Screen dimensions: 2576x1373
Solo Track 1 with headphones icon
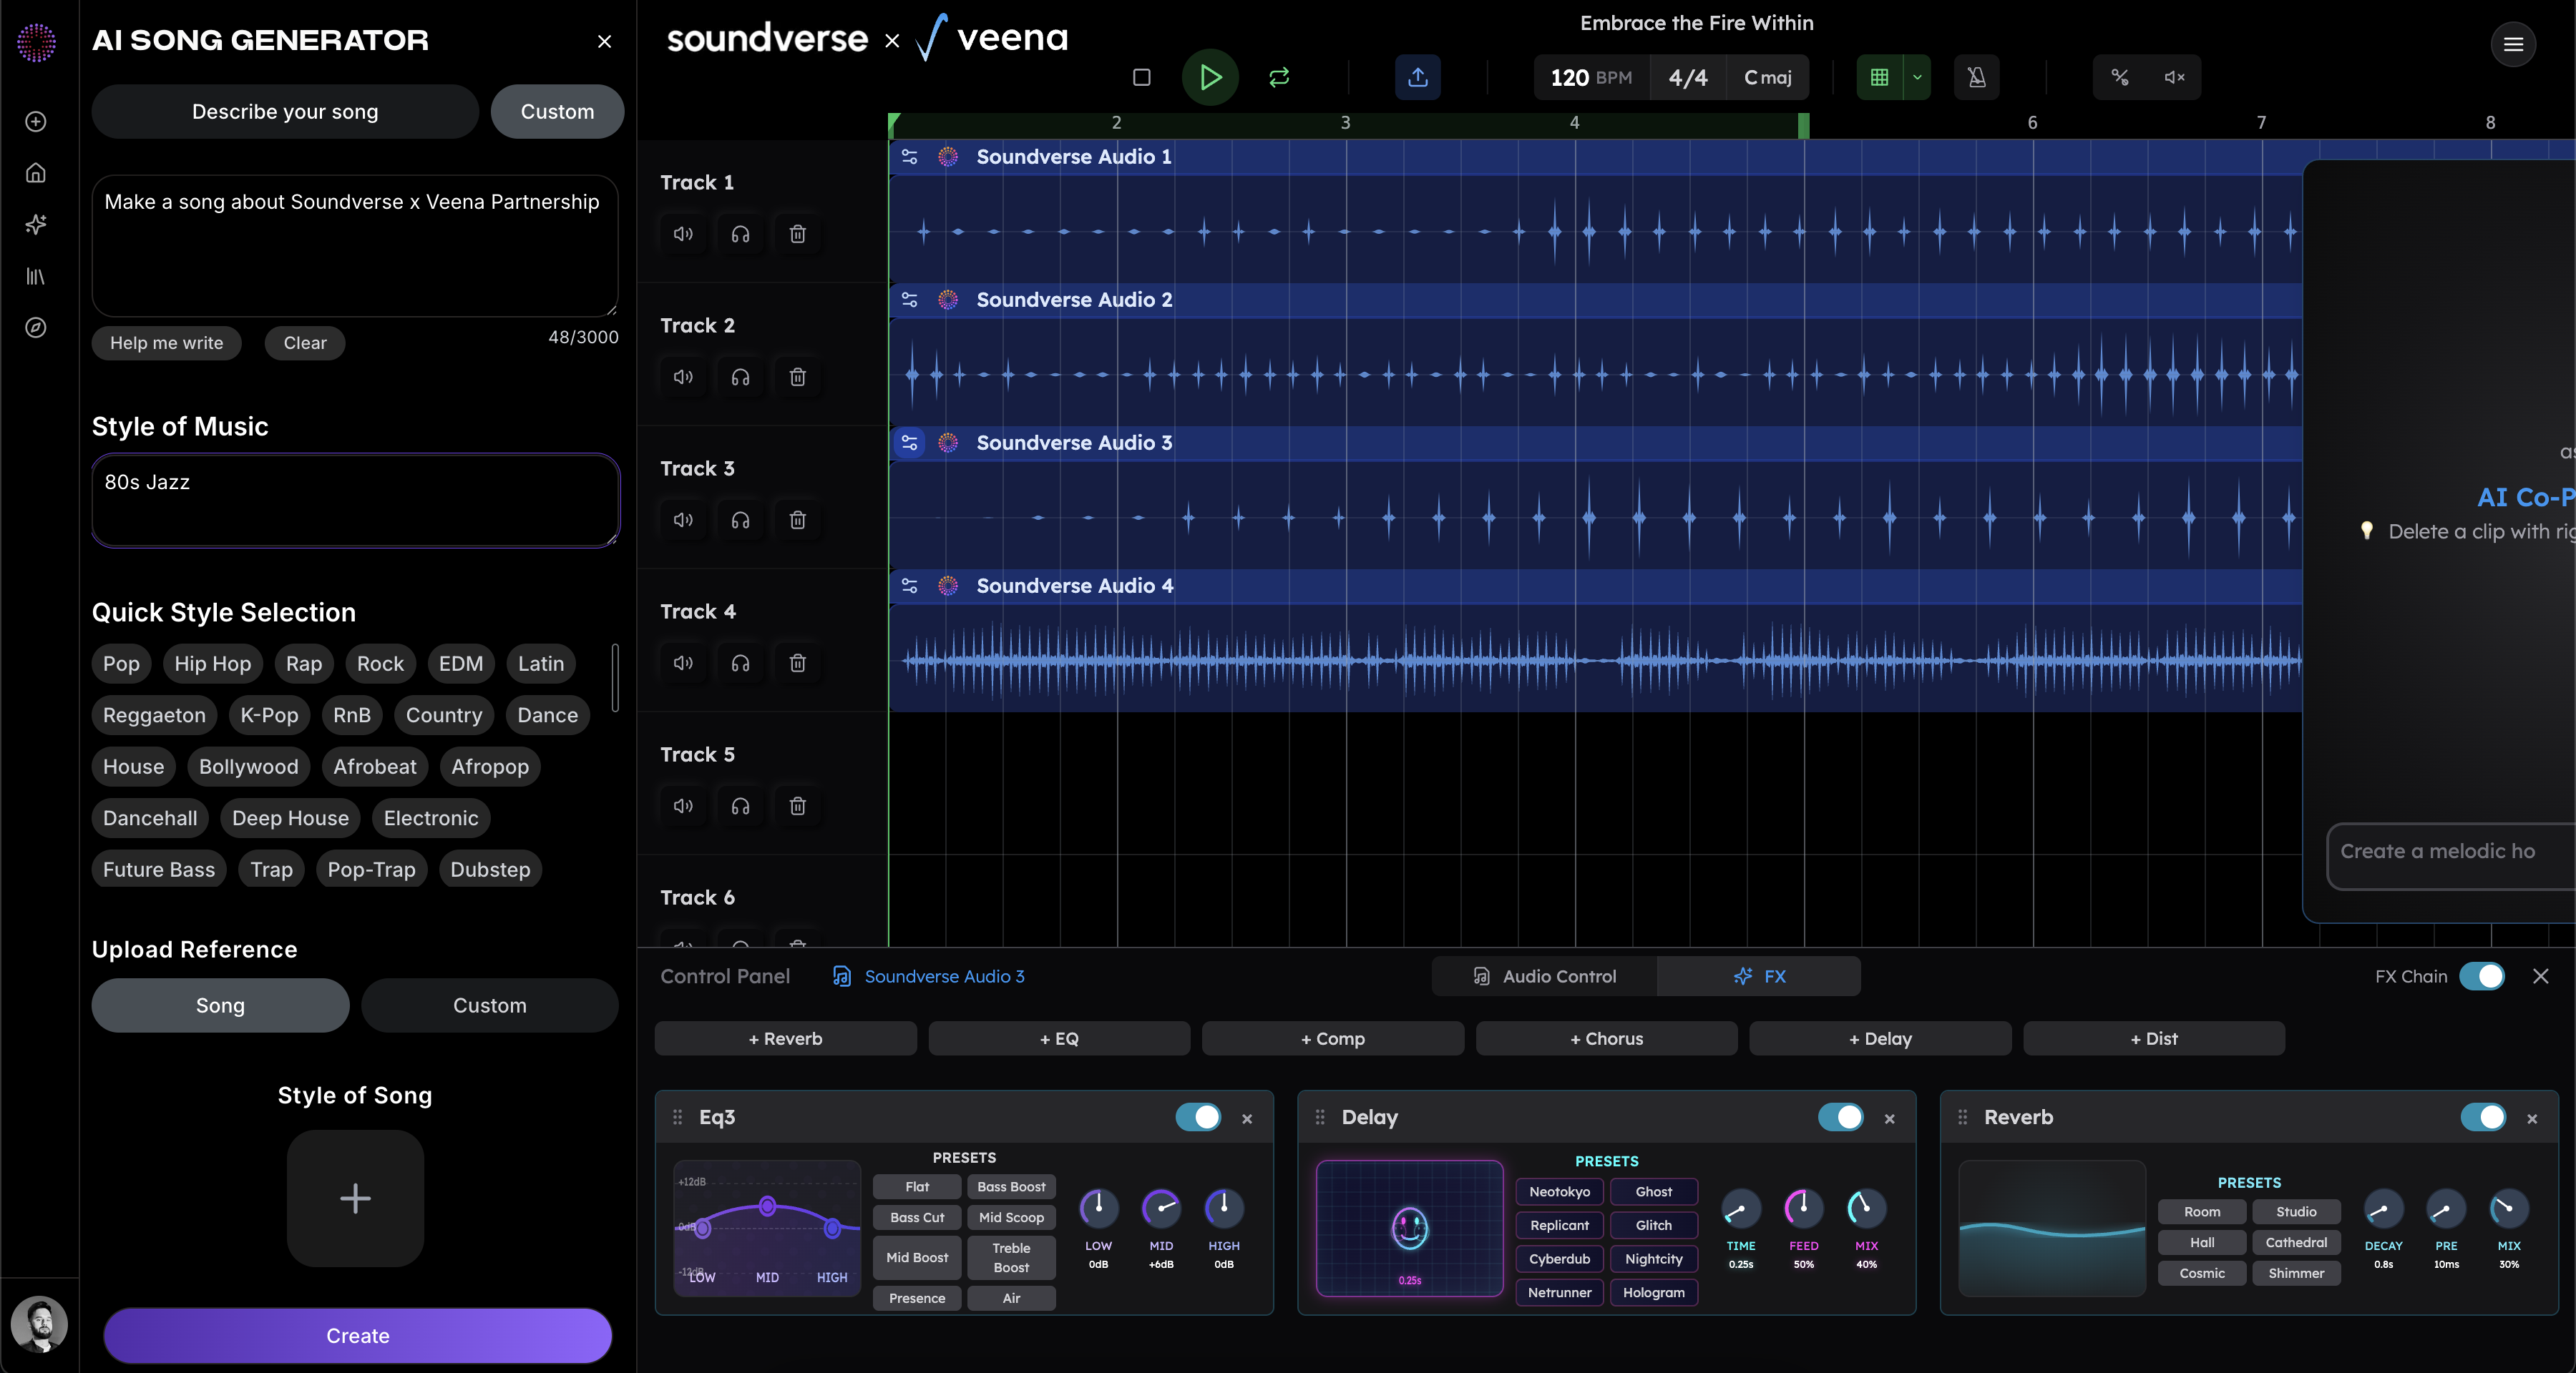click(740, 234)
